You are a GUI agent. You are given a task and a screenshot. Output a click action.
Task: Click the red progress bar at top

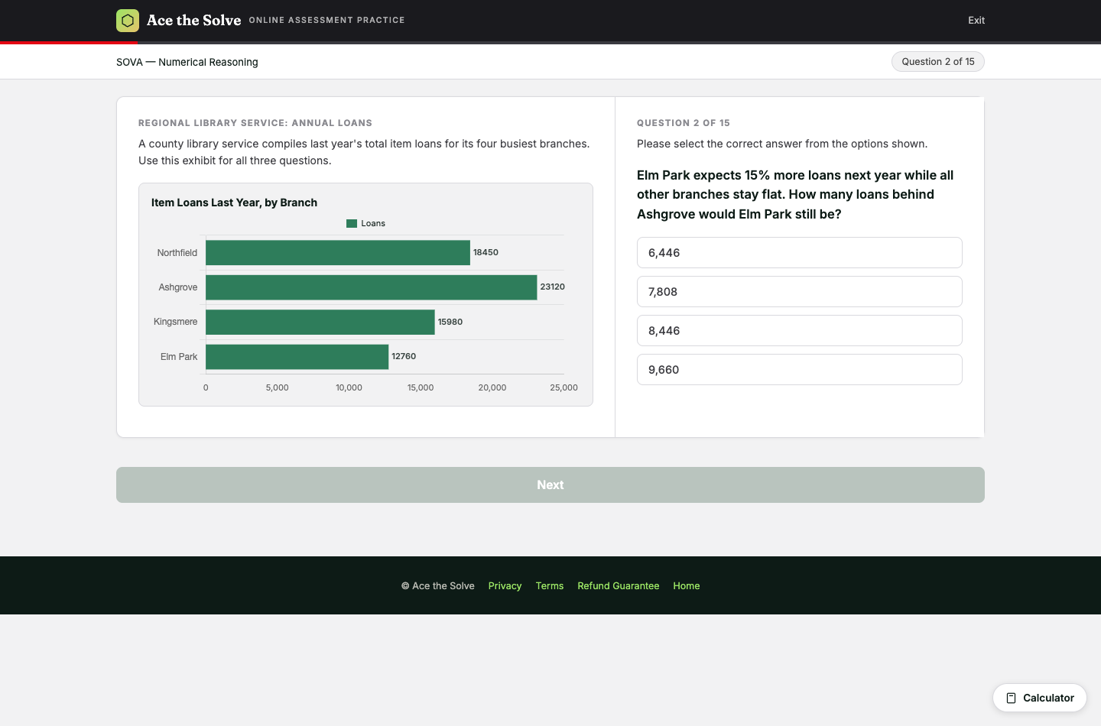pos(69,43)
